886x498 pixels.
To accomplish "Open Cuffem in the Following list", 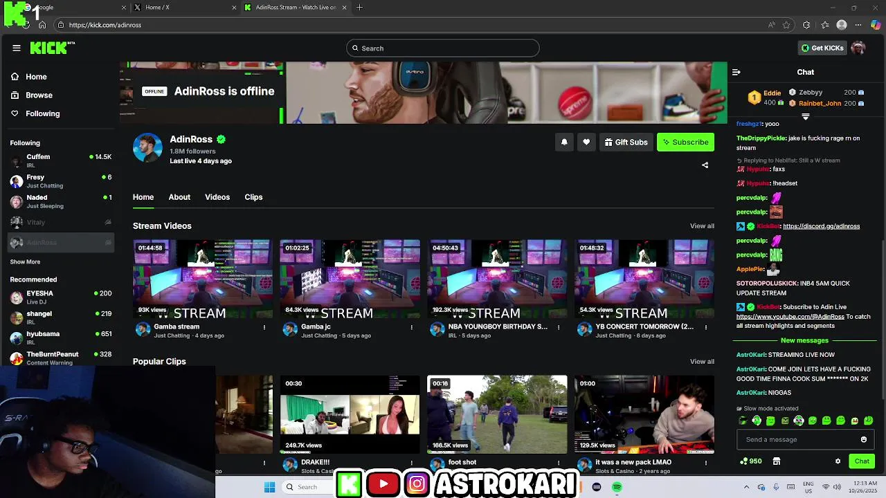I will tap(61, 160).
